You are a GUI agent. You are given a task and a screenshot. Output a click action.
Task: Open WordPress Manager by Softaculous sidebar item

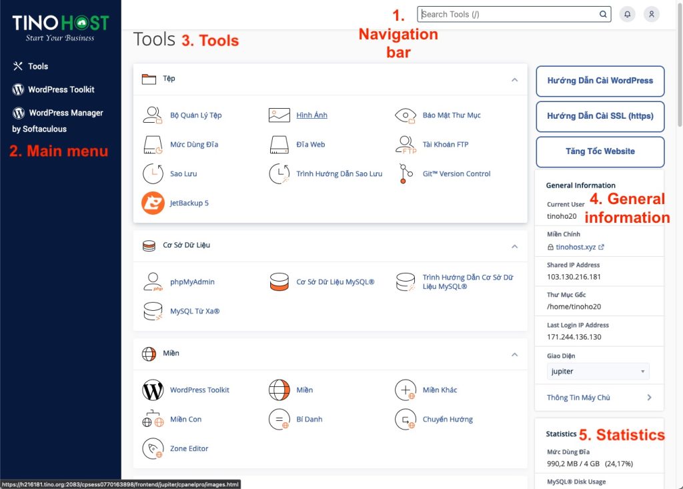click(x=57, y=120)
